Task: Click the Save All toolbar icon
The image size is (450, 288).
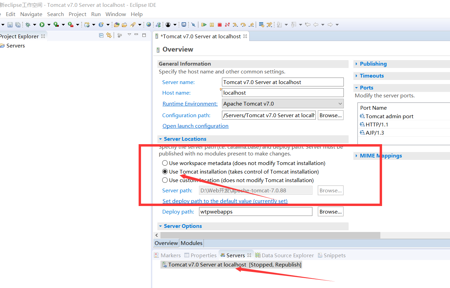Action: (x=18, y=25)
